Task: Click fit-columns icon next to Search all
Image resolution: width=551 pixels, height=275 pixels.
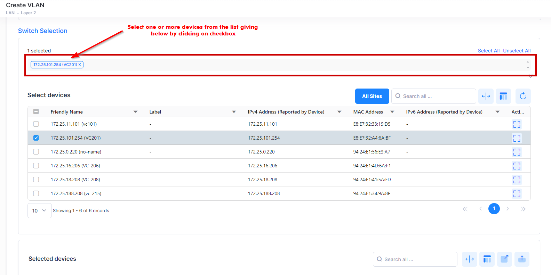Action: pos(486,96)
